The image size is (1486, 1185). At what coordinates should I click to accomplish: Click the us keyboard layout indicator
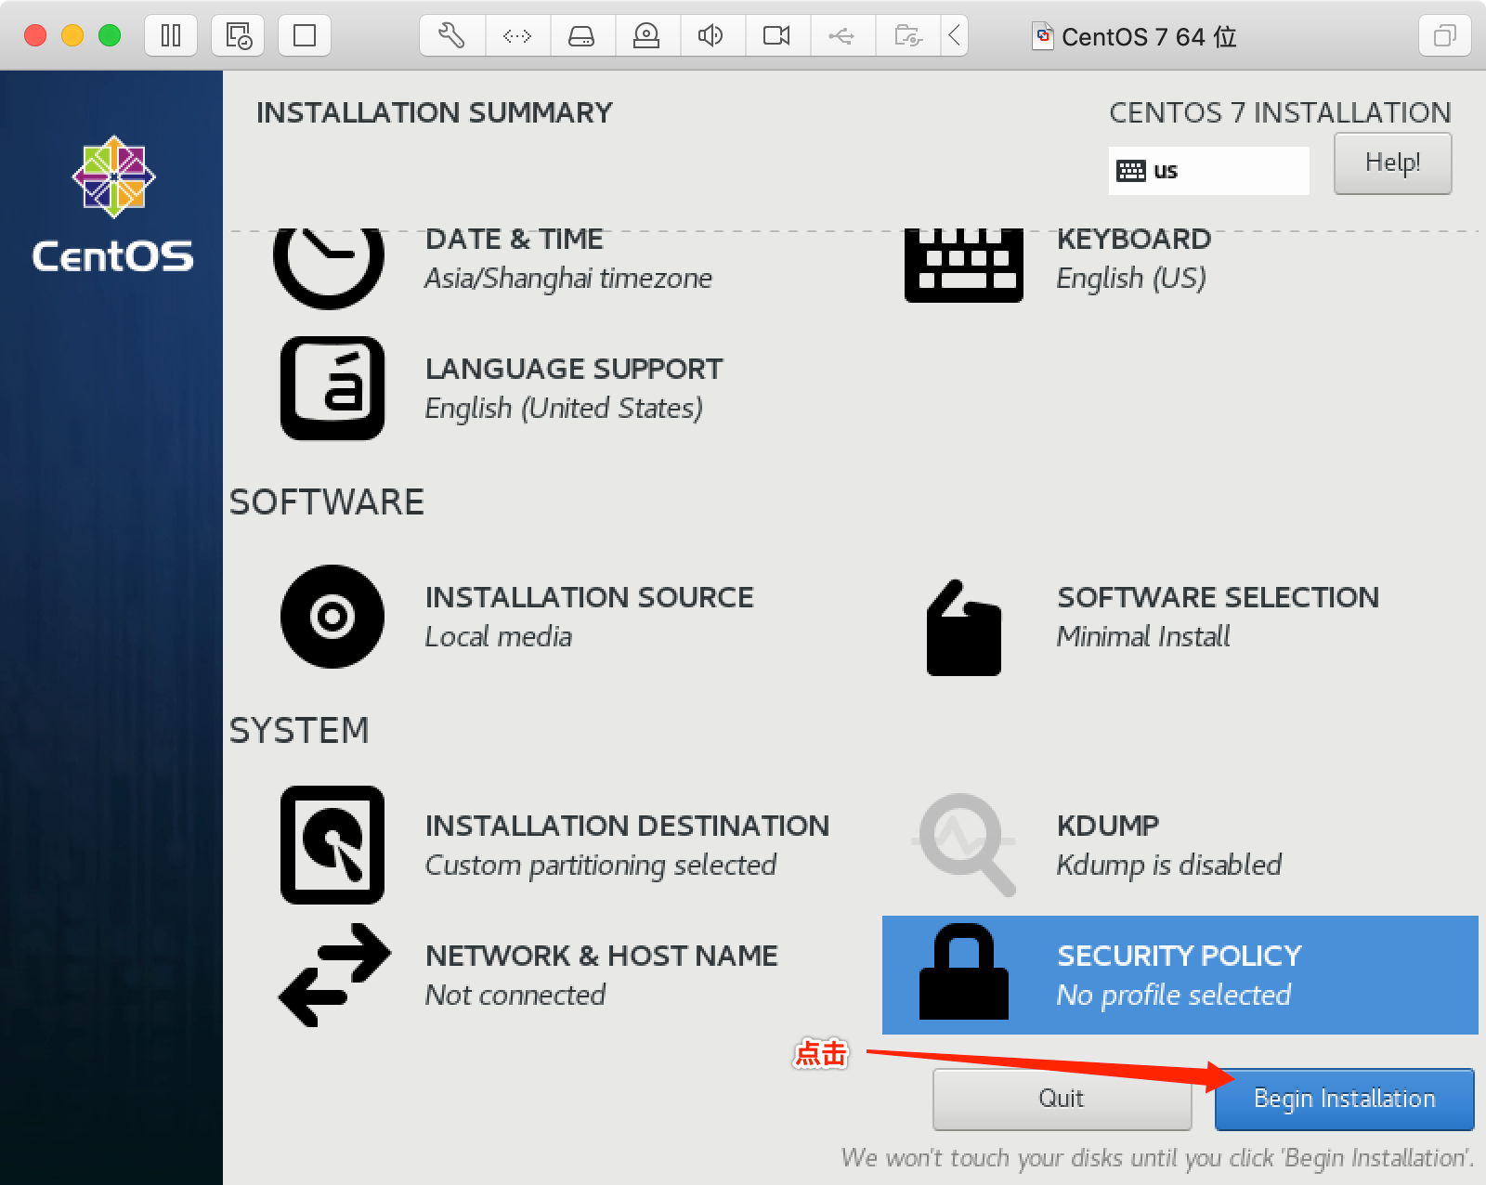tap(1209, 171)
